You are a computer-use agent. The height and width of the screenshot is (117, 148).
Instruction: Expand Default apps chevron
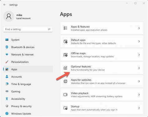[x=139, y=41]
